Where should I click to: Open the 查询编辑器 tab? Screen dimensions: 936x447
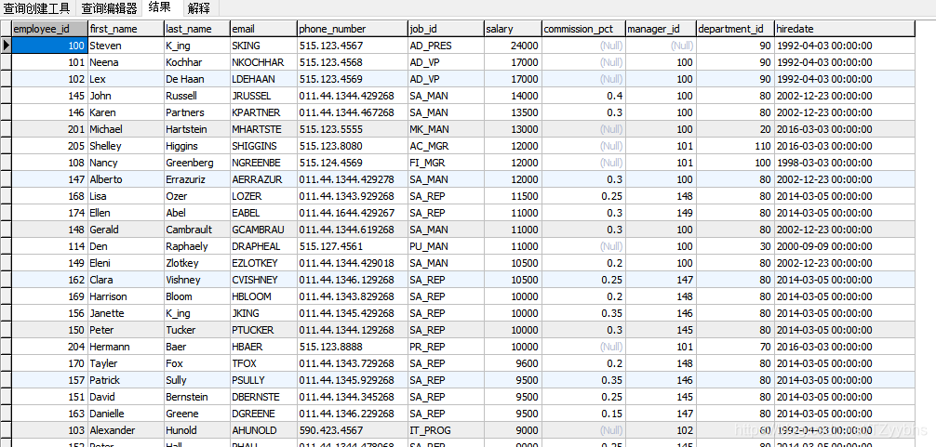[x=109, y=8]
